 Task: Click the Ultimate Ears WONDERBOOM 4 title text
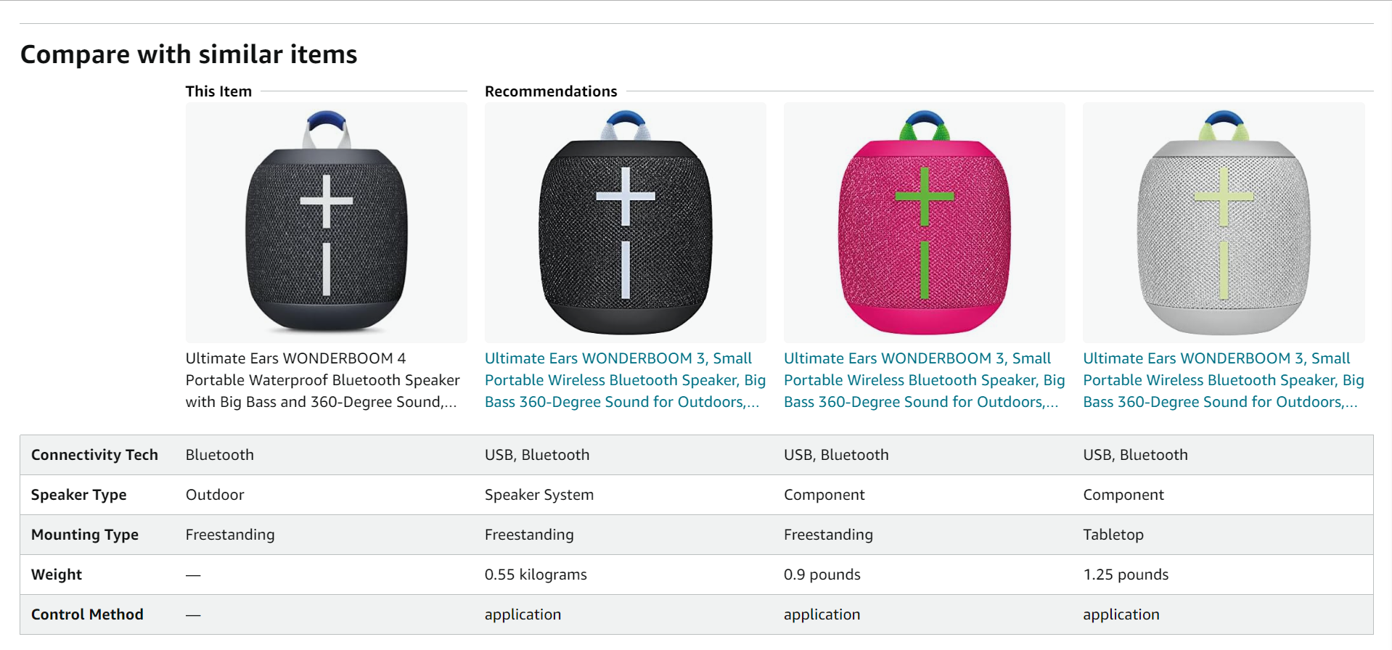(x=322, y=380)
